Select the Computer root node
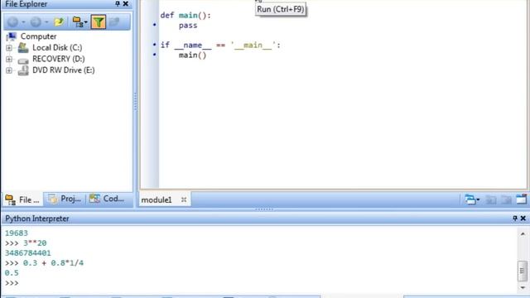The height and width of the screenshot is (298, 530). [39, 36]
